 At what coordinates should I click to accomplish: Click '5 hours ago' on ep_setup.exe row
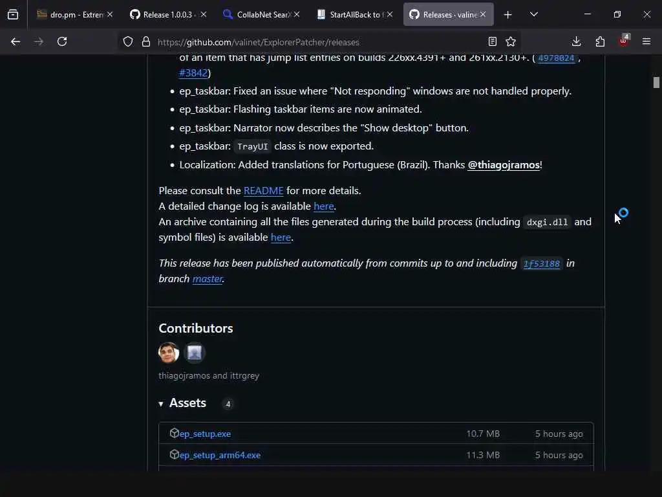click(559, 434)
